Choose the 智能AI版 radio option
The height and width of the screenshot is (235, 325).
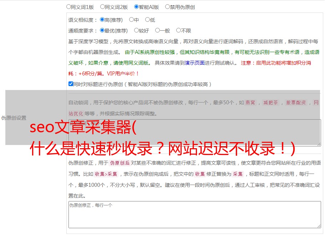[x=136, y=7]
